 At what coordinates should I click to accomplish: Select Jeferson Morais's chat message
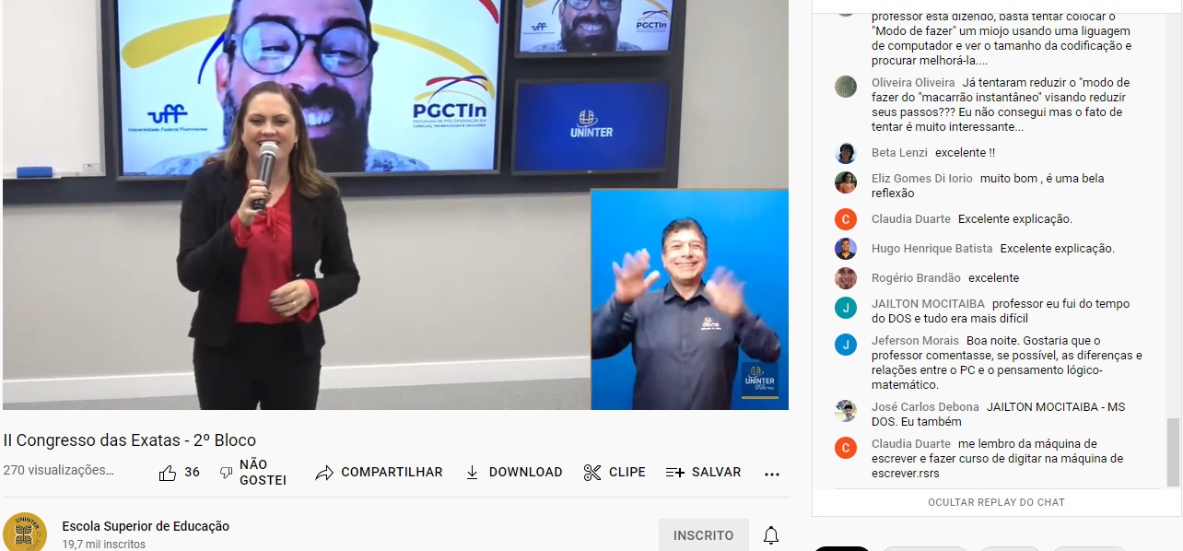pyautogui.click(x=1006, y=363)
